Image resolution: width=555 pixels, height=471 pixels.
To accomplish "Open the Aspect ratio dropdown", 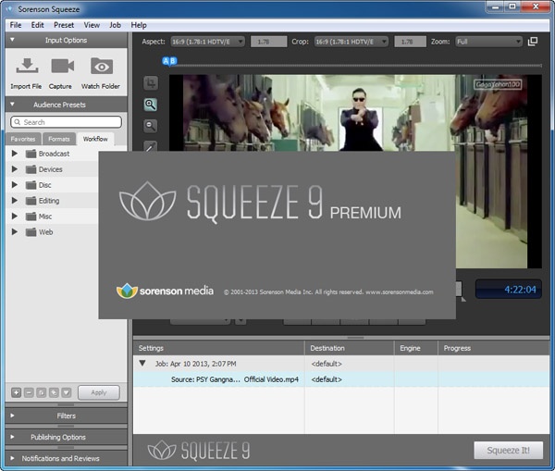I will pos(208,42).
